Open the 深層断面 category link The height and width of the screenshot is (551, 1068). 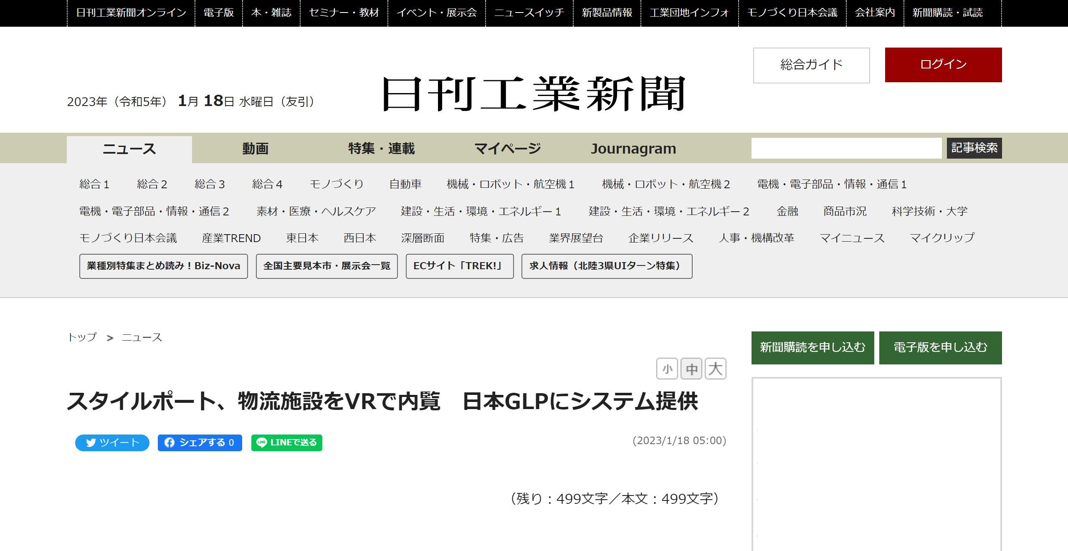click(423, 238)
